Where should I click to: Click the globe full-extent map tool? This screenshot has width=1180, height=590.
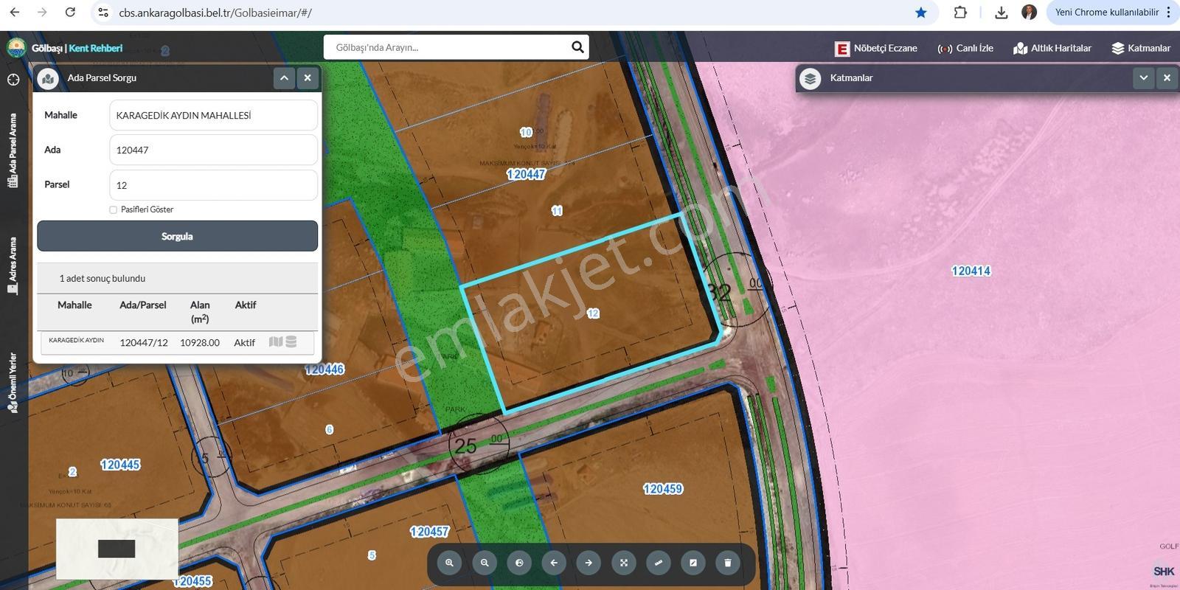coord(519,563)
